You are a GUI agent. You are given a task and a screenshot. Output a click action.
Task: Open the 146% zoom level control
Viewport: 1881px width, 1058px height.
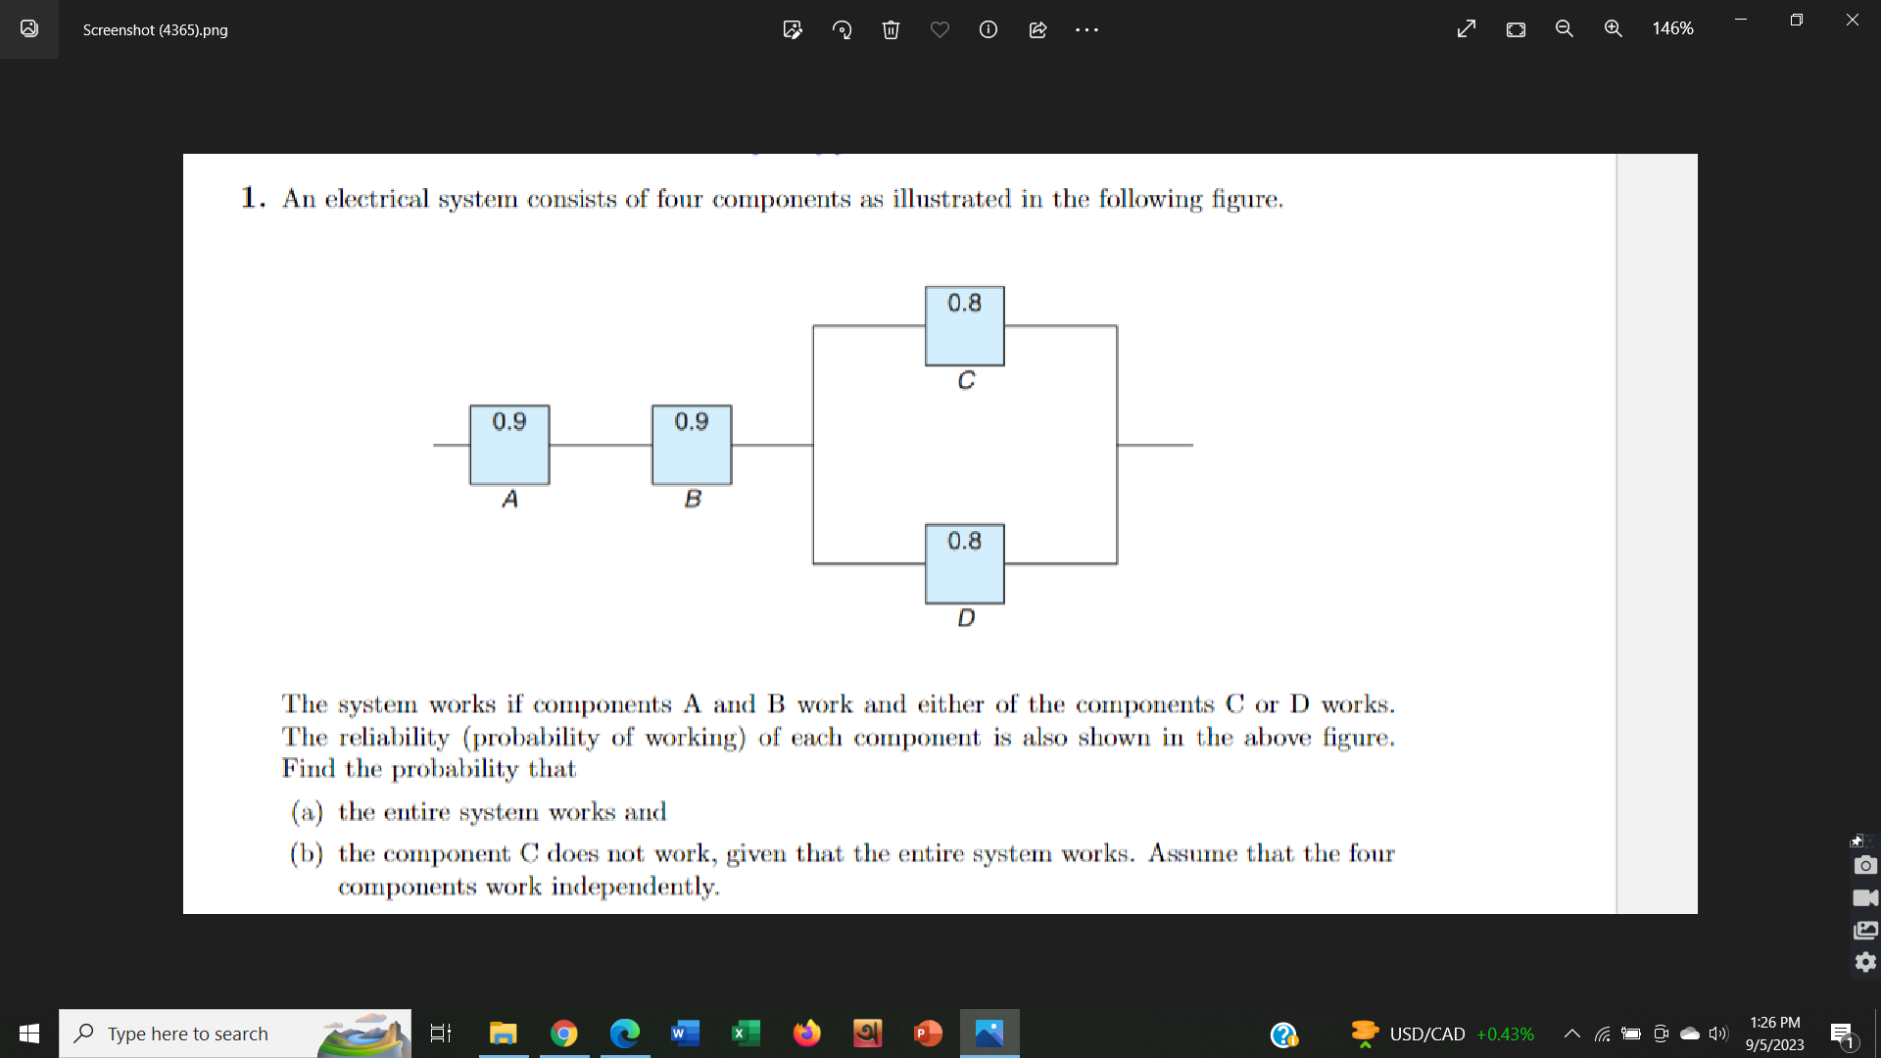(1674, 28)
